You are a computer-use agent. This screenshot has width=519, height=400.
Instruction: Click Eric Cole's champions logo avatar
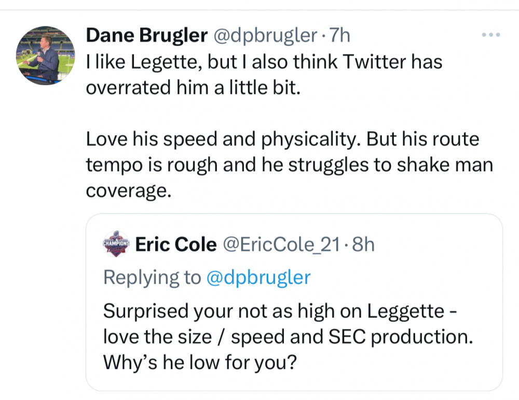click(x=116, y=244)
